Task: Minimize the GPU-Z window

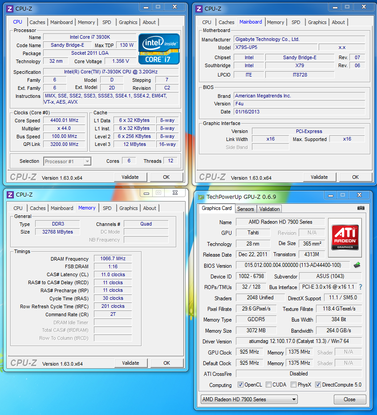Action: click(331, 195)
